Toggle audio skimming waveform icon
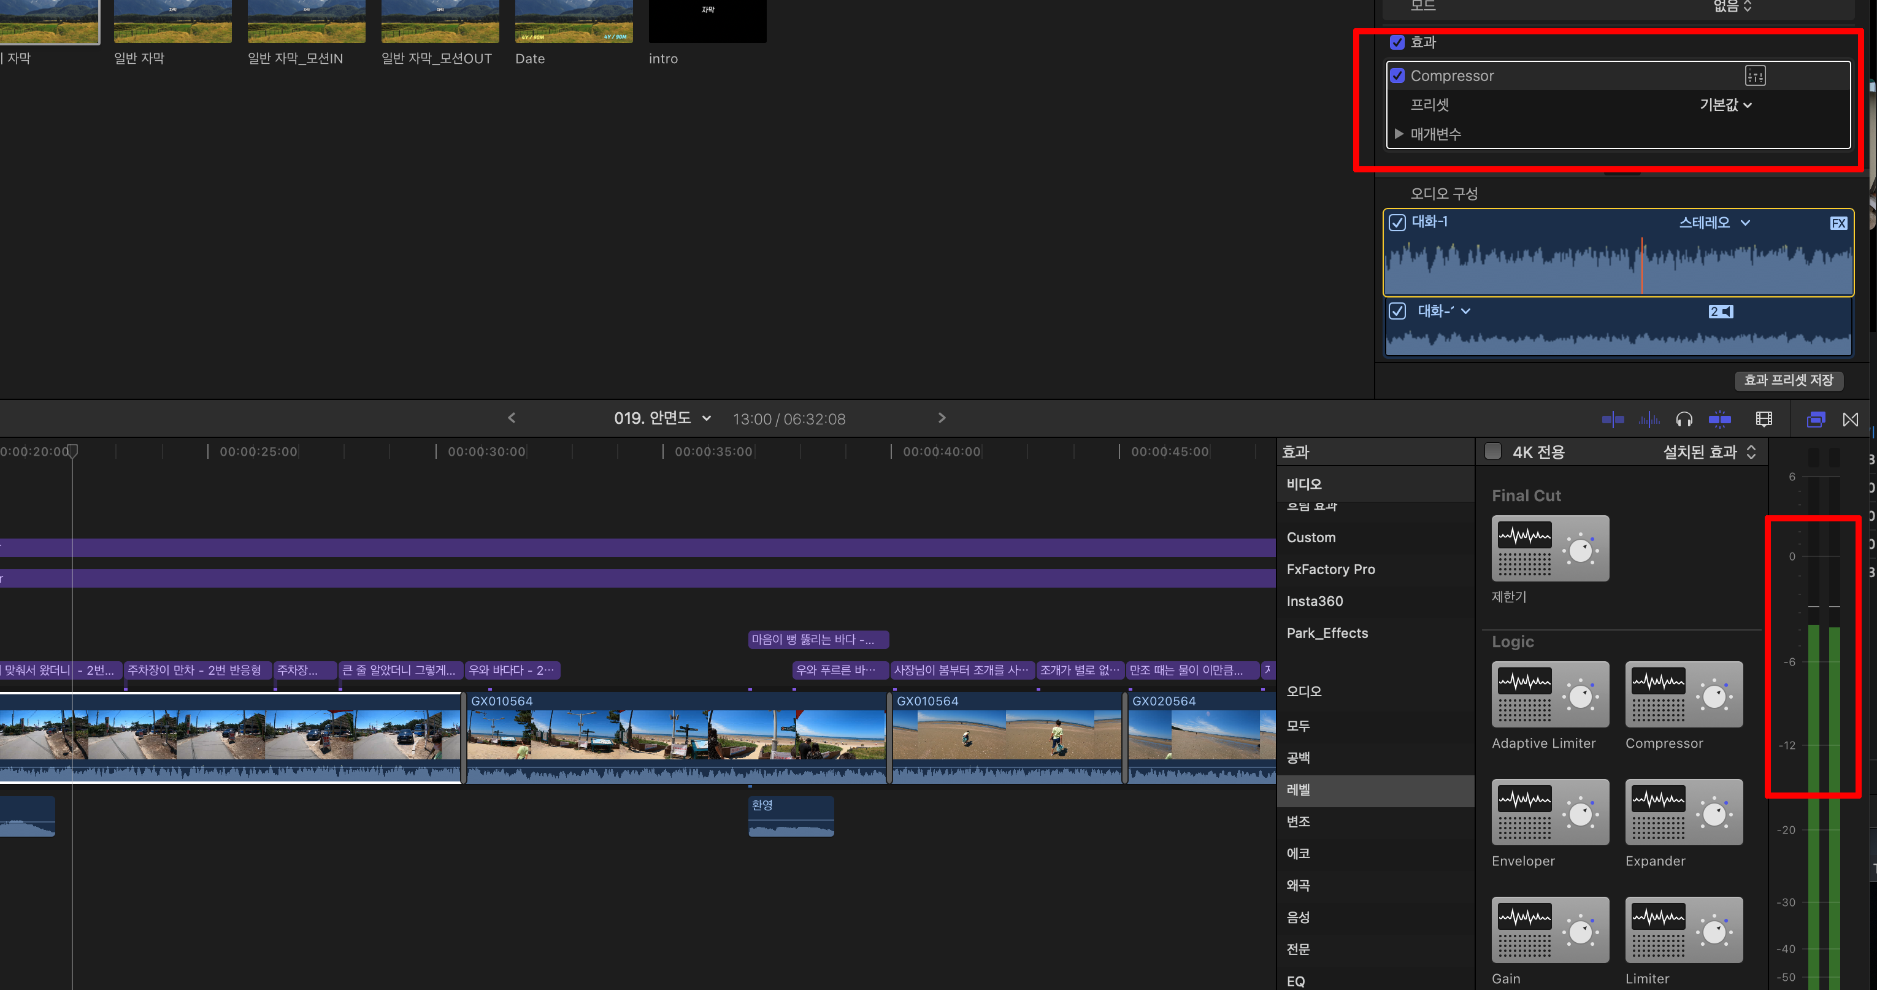Screen dimensions: 1877x990 pos(1648,419)
